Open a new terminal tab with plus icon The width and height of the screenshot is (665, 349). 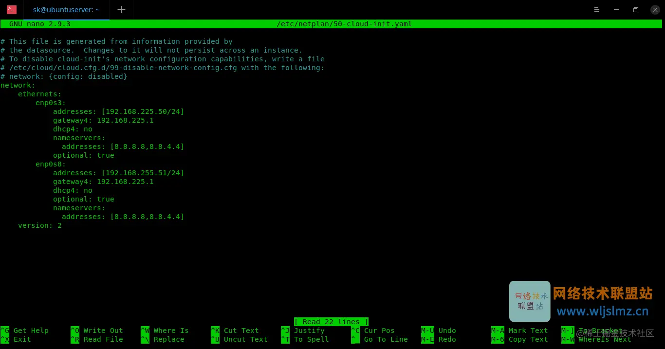[121, 10]
